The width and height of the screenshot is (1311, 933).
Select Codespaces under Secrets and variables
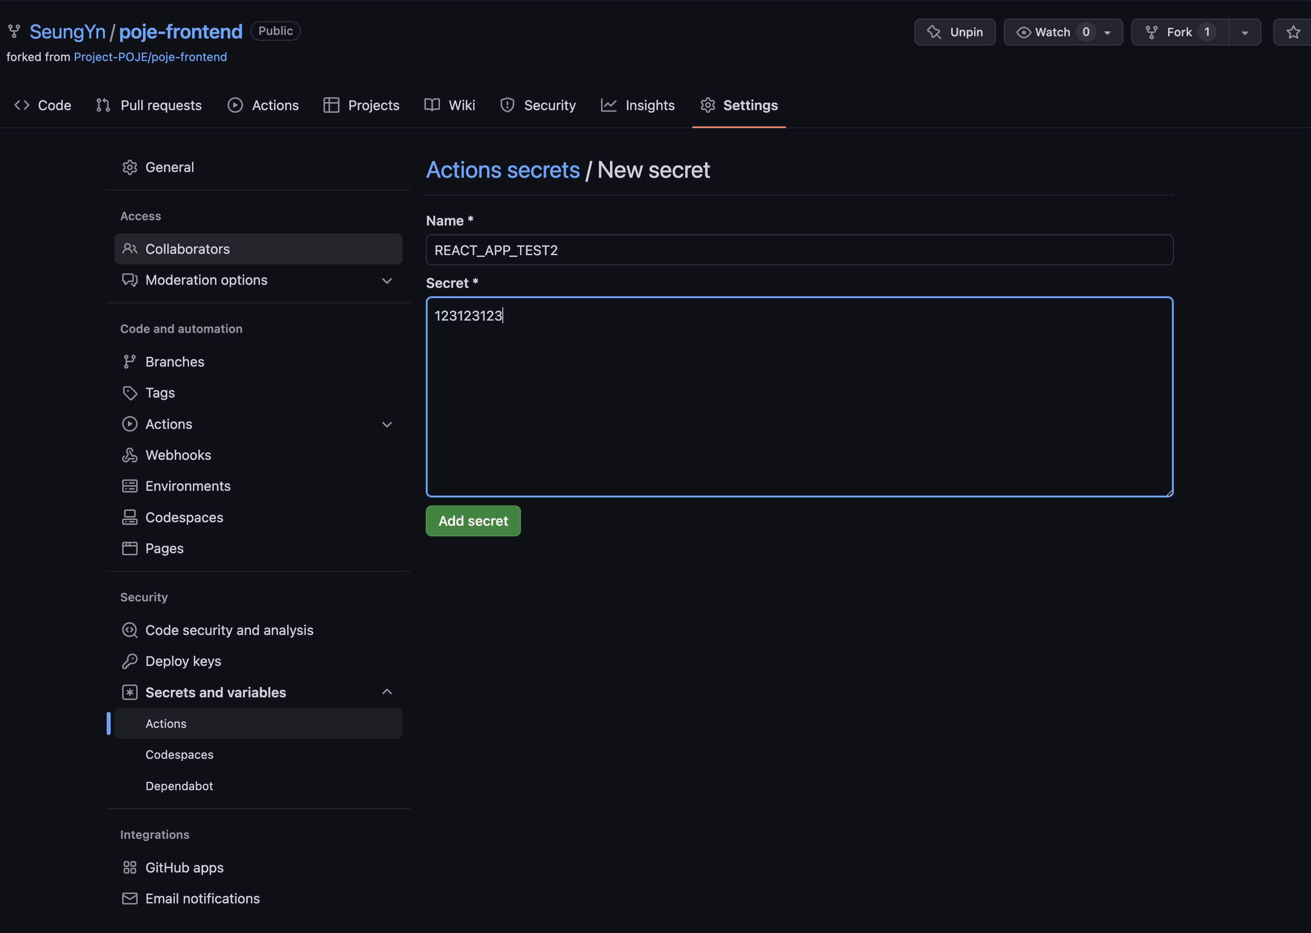click(258, 754)
